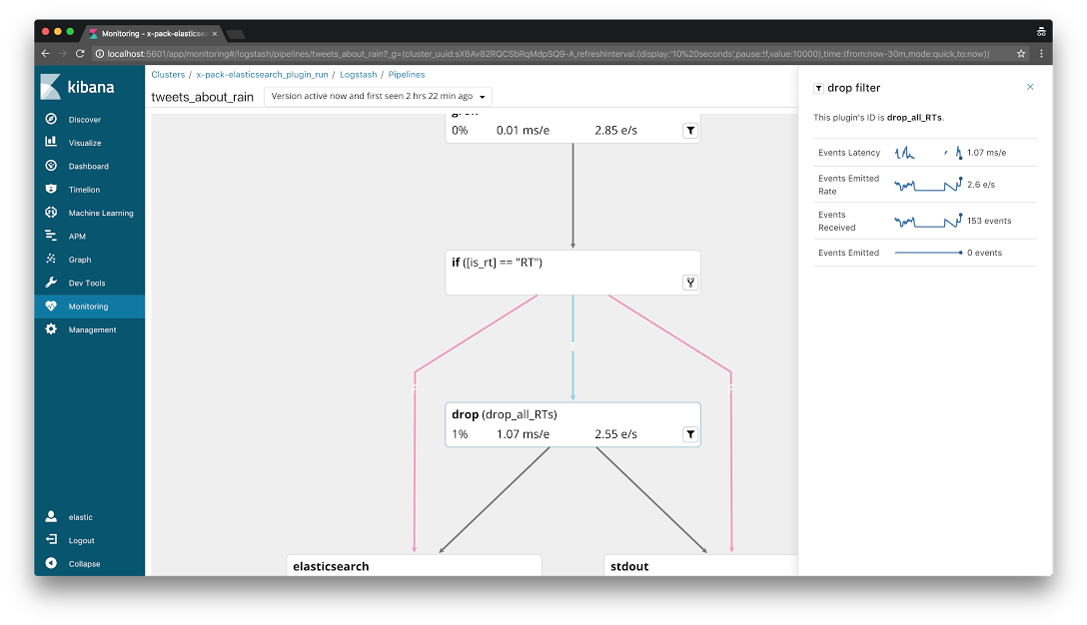This screenshot has width=1087, height=625.
Task: Open the Logstash breadcrumb link
Action: 359,74
